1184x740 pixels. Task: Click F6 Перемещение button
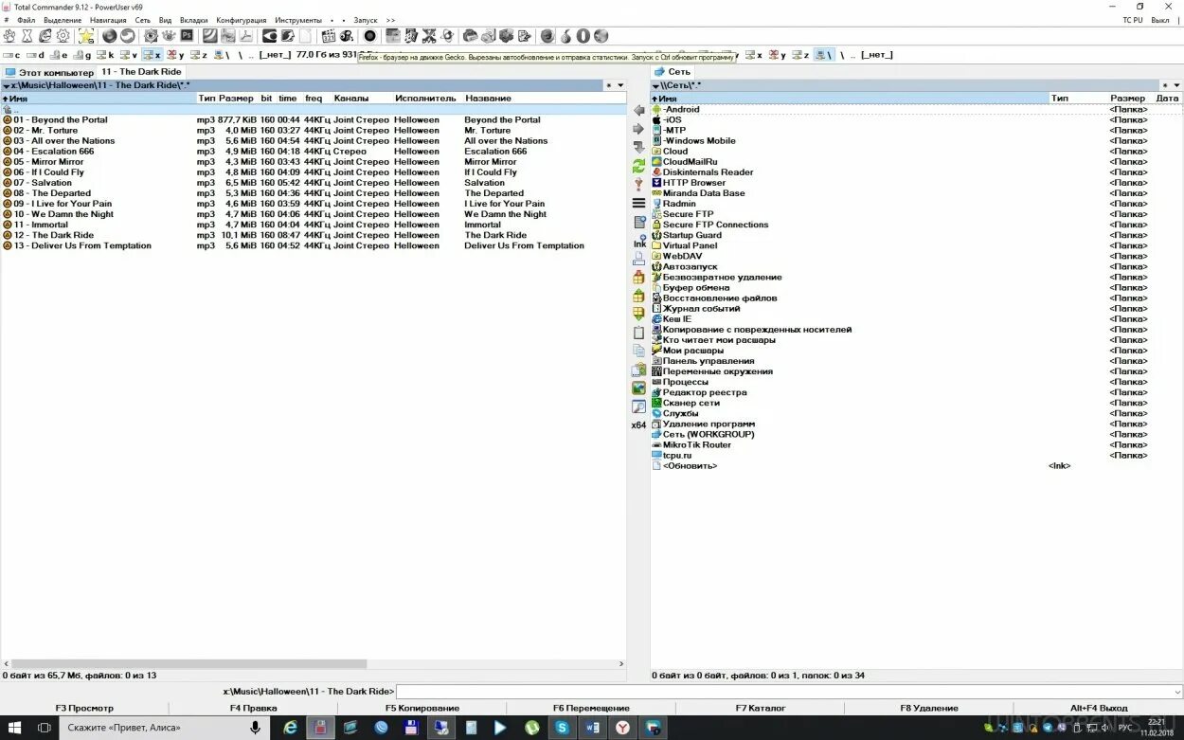(x=591, y=708)
